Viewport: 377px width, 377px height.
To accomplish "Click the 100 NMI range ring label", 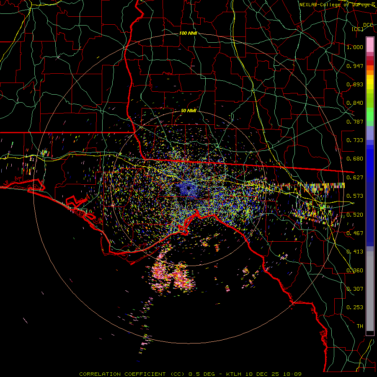I will click(x=188, y=33).
